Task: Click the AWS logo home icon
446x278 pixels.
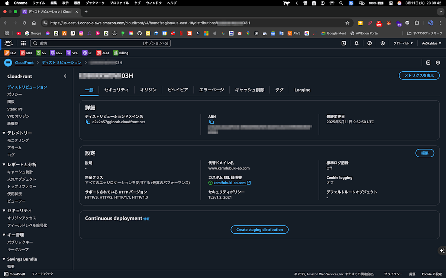Action: click(x=9, y=43)
